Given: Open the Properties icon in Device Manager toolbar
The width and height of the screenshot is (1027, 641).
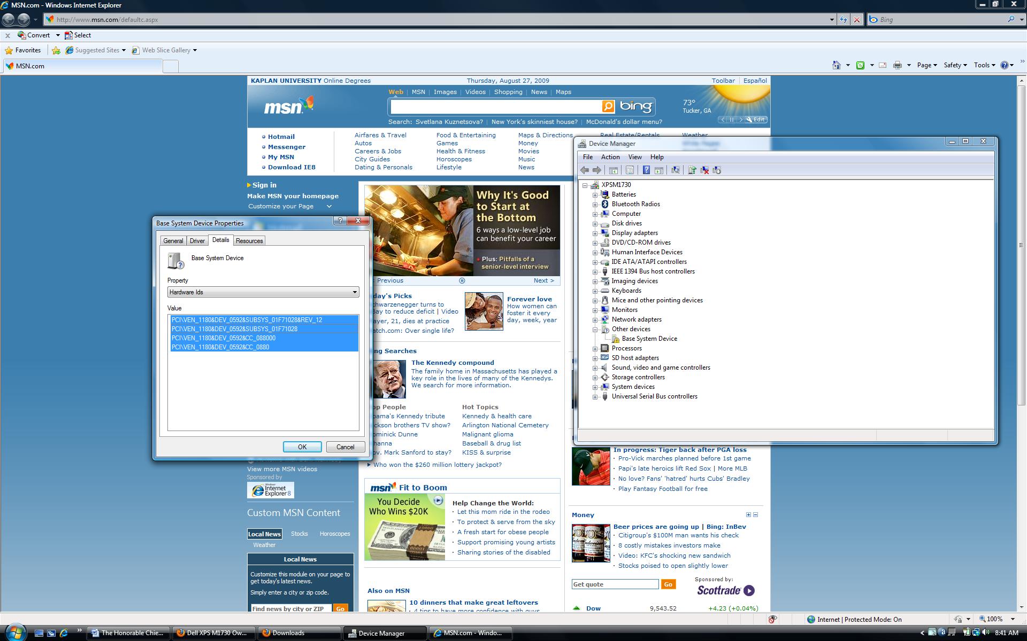Looking at the screenshot, I should tap(630, 170).
